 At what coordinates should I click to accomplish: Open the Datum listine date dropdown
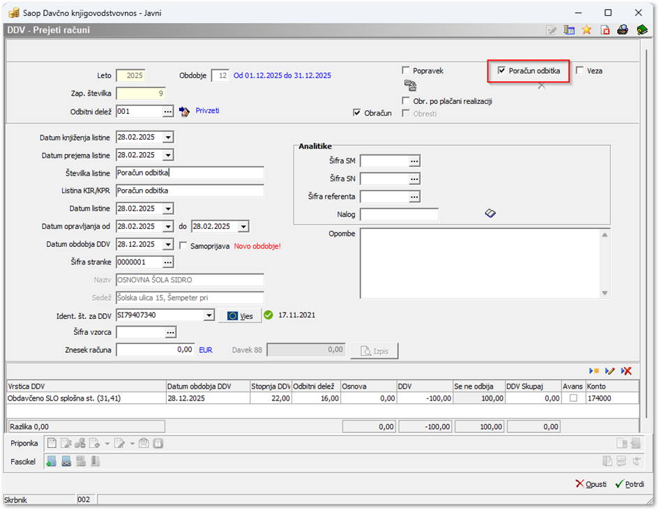tap(168, 209)
